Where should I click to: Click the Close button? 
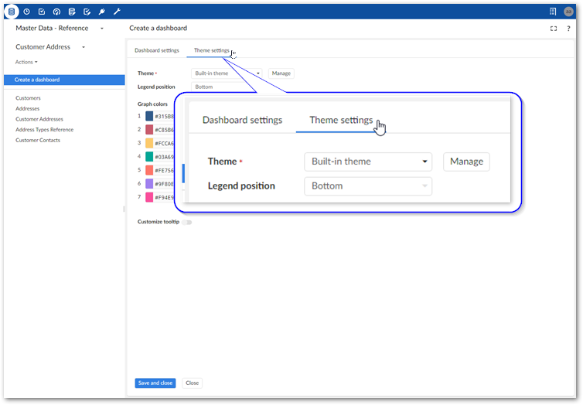pos(193,383)
